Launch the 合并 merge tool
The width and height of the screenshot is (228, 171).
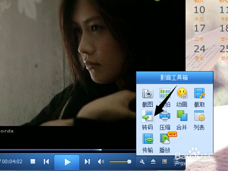click(x=182, y=120)
